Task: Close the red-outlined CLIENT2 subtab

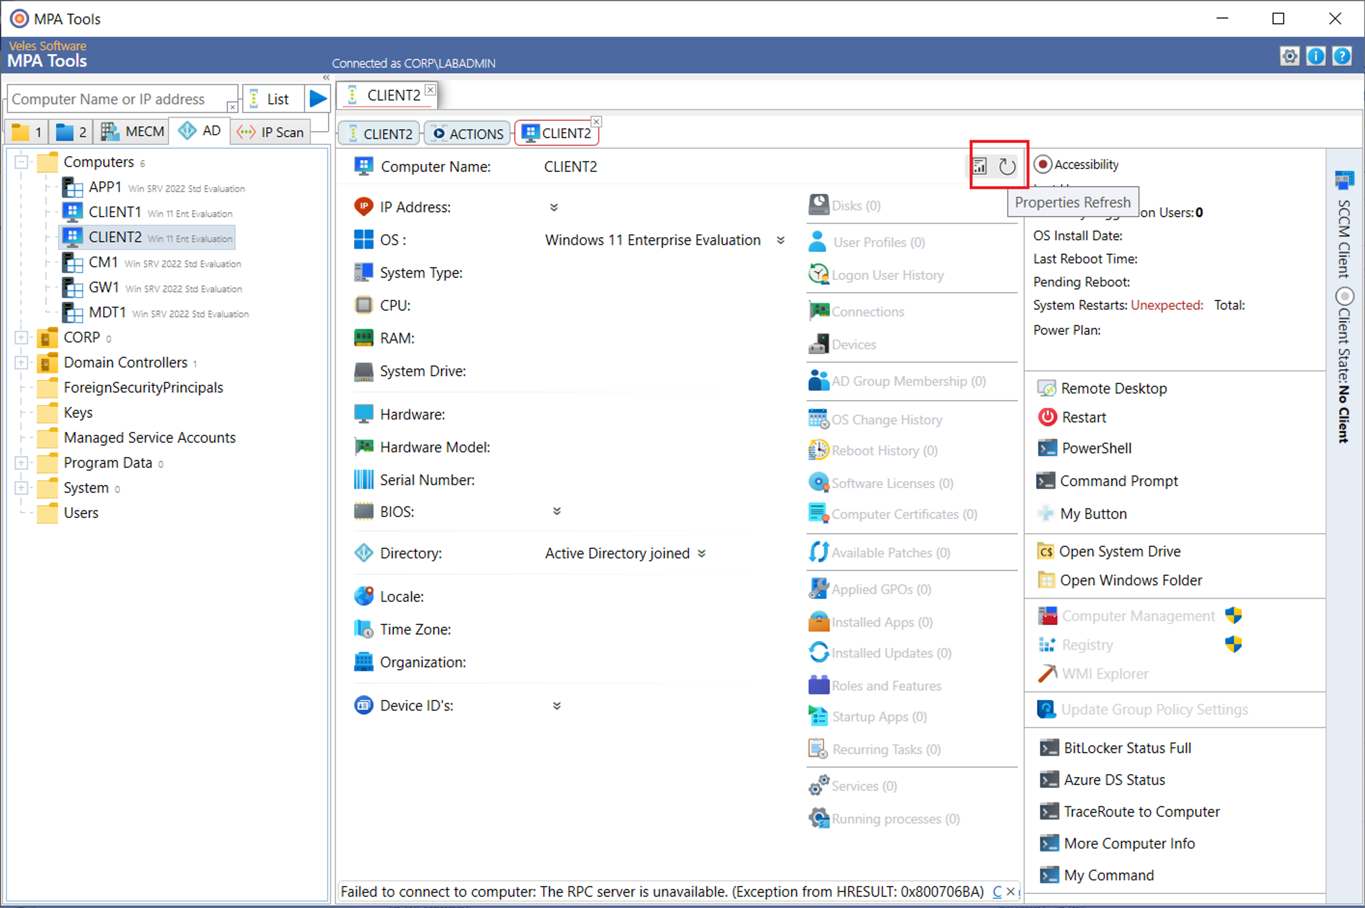Action: pos(596,121)
